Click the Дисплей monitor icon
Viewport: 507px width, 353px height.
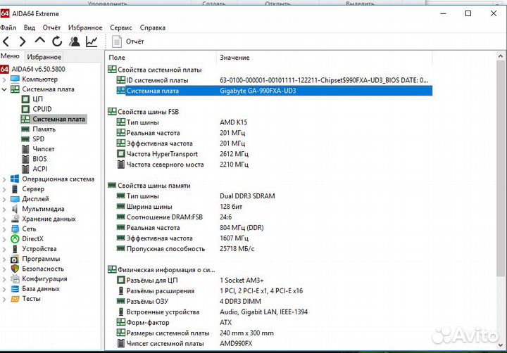coord(15,199)
